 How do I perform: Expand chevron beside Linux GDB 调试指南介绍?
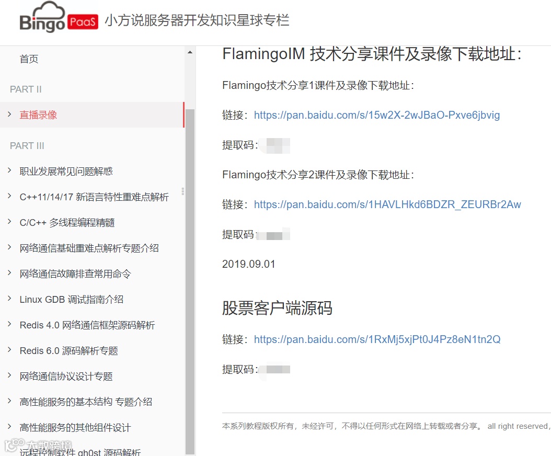[x=9, y=299]
